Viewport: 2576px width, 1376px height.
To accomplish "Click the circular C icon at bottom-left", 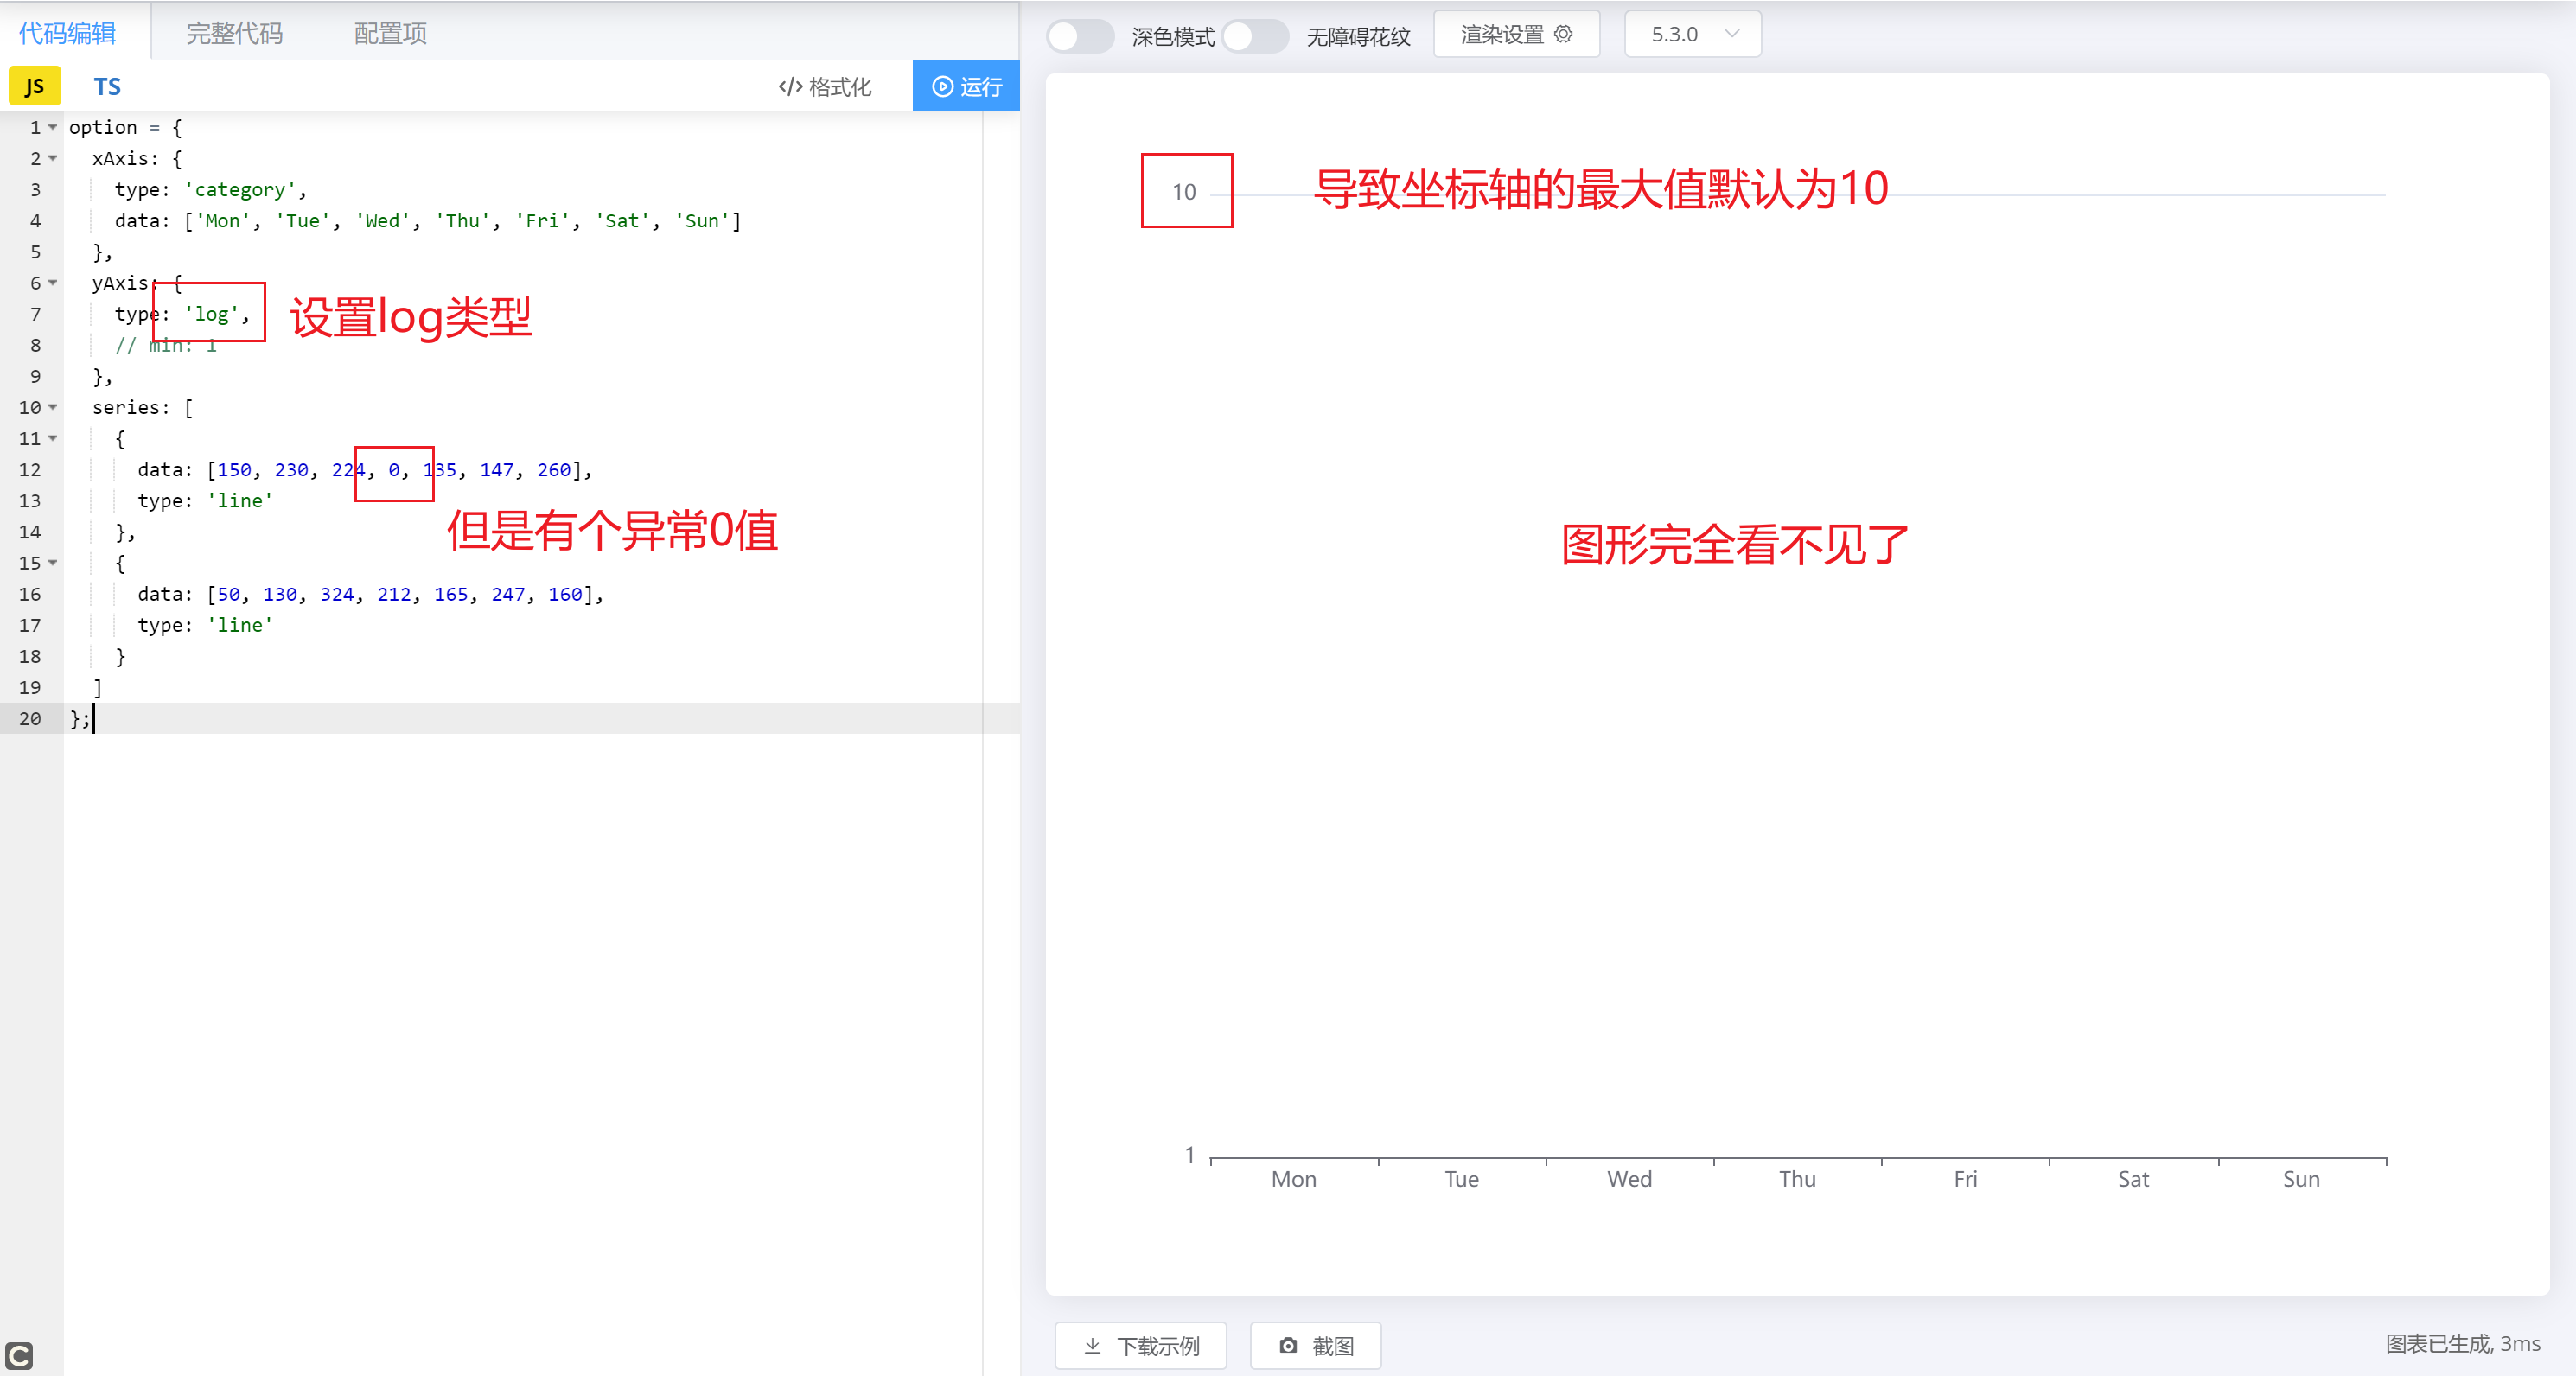I will click(19, 1356).
